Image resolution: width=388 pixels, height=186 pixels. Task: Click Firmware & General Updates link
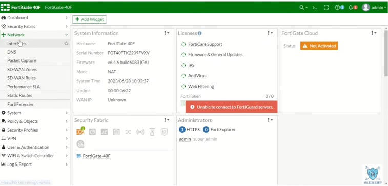click(215, 55)
